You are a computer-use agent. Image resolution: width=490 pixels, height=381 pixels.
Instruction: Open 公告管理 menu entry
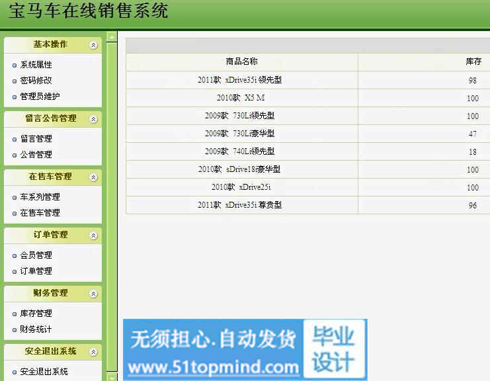[x=36, y=154]
